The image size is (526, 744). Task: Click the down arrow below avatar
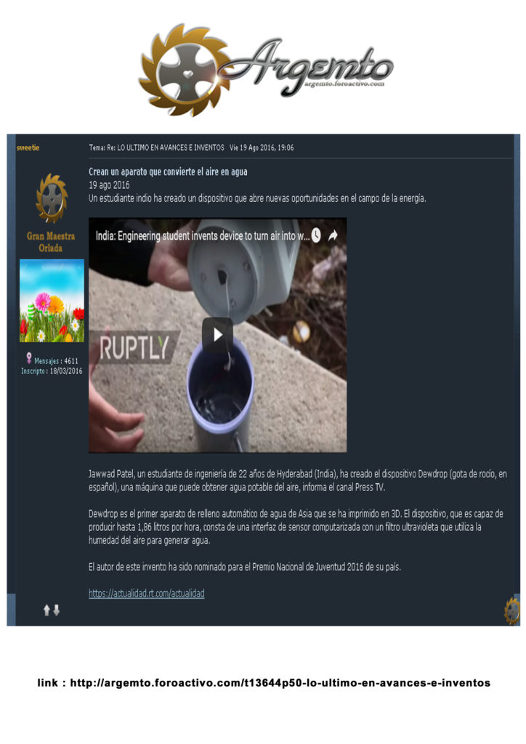57,610
